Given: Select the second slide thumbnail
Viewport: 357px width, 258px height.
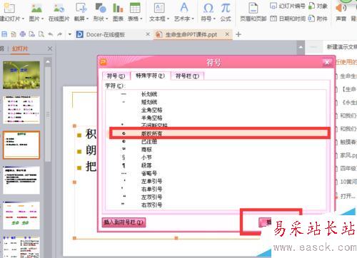Looking at the screenshot, I should coord(21,110).
